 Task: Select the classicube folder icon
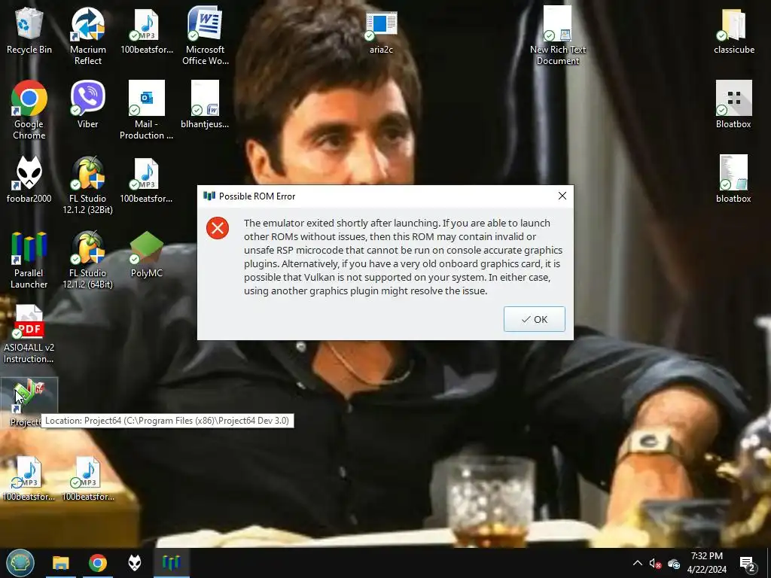[x=733, y=32]
